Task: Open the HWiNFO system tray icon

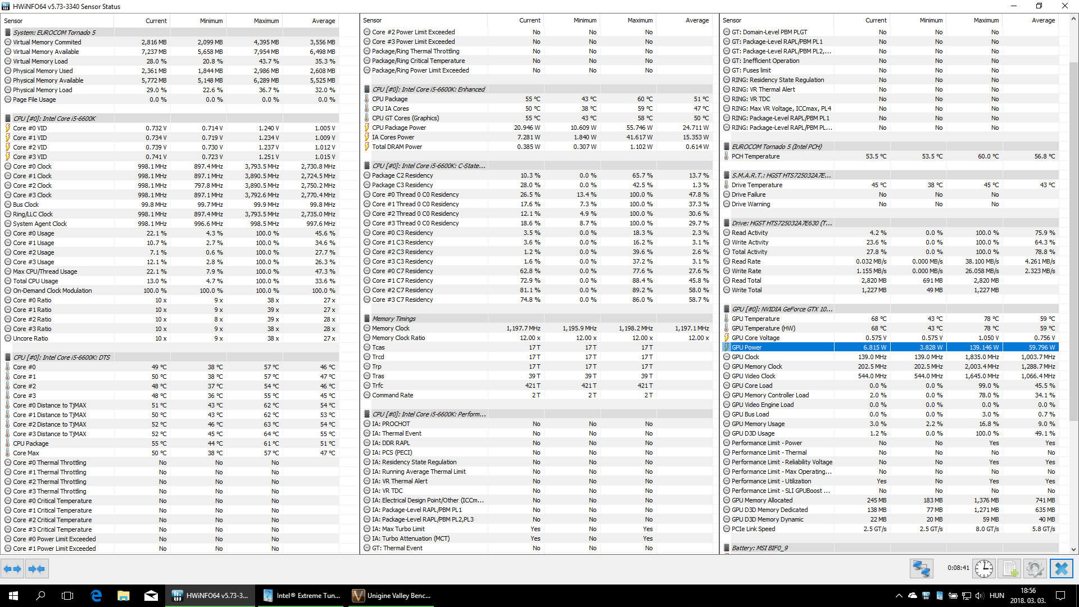Action: click(926, 596)
